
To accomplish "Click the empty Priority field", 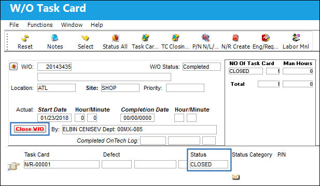I will [x=185, y=88].
